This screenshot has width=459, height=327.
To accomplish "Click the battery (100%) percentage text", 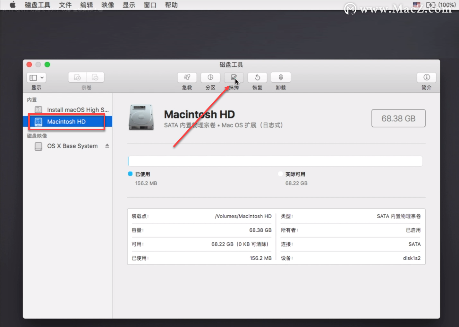I will (447, 5).
